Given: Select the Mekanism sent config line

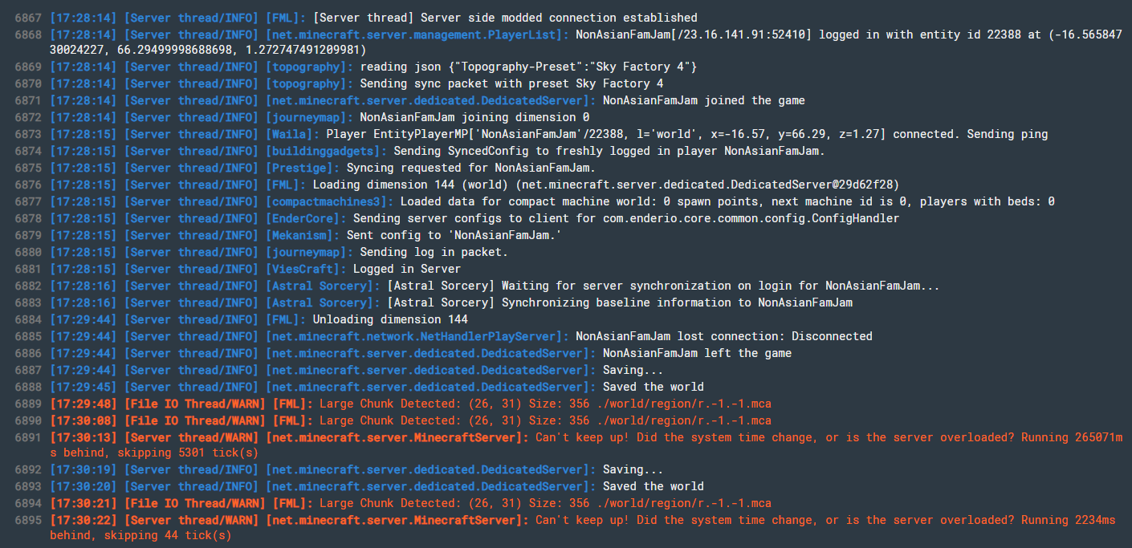Looking at the screenshot, I should [306, 235].
